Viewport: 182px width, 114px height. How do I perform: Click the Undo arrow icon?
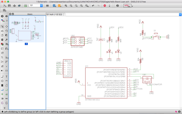click(x=93, y=6)
